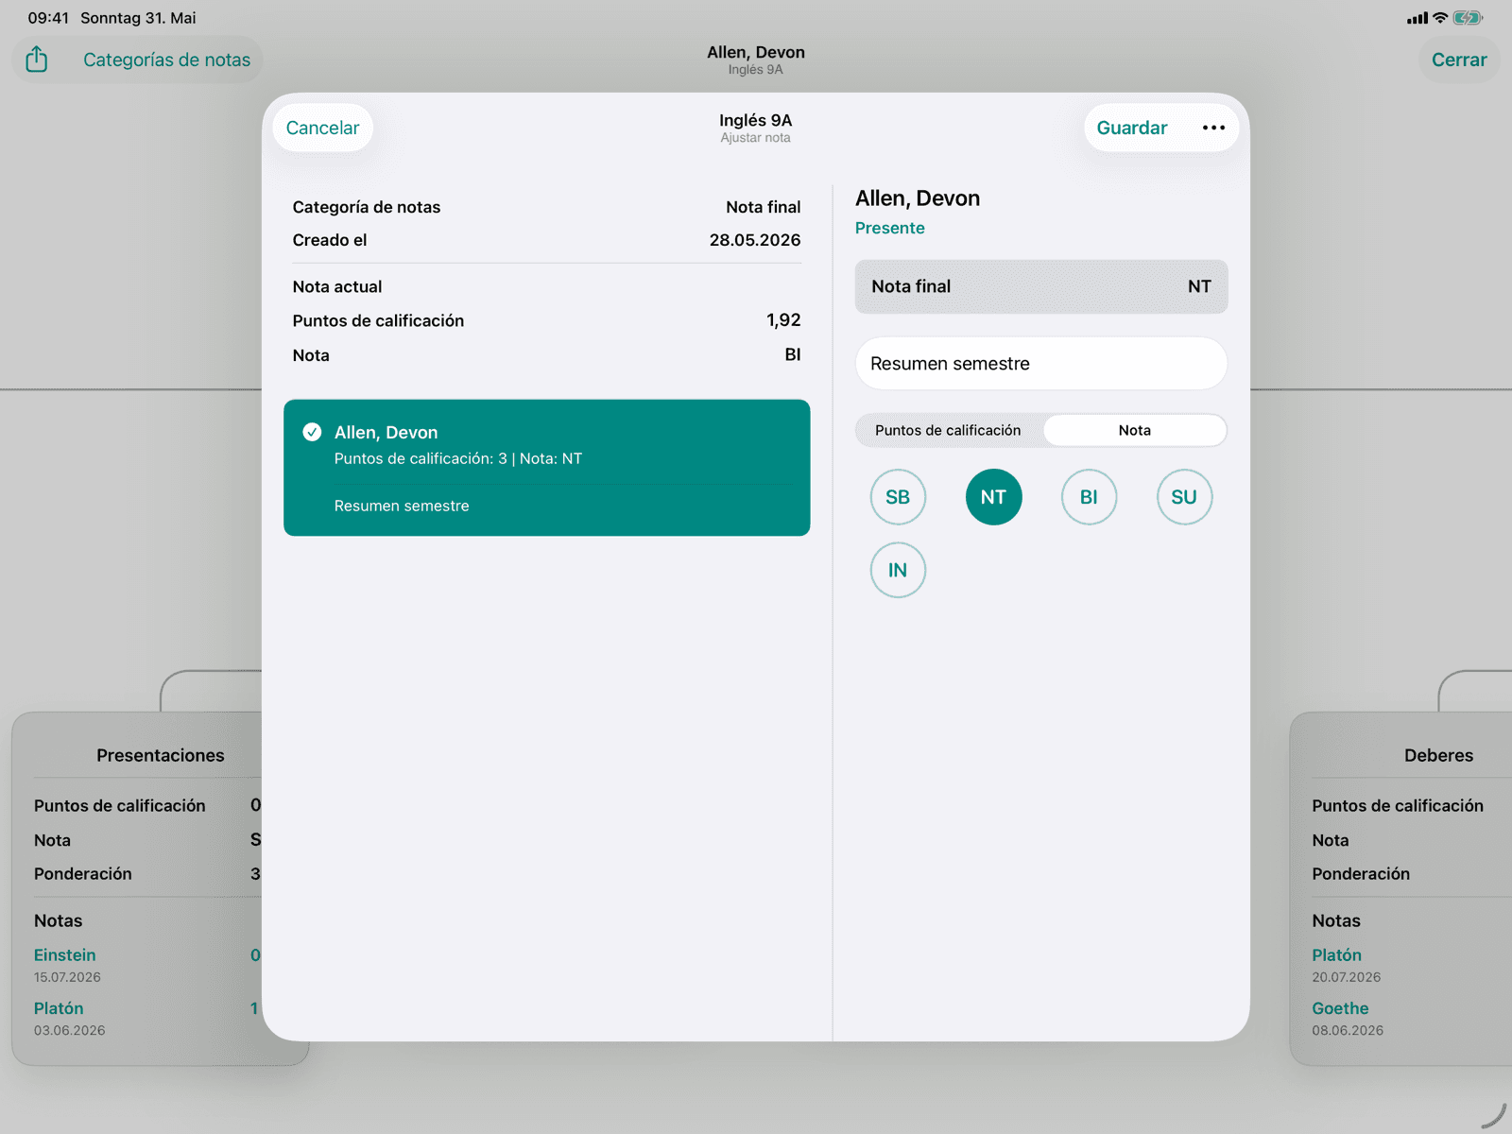Click the date 15.07.2026 under Einstein
Viewport: 1512px width, 1134px height.
[67, 977]
